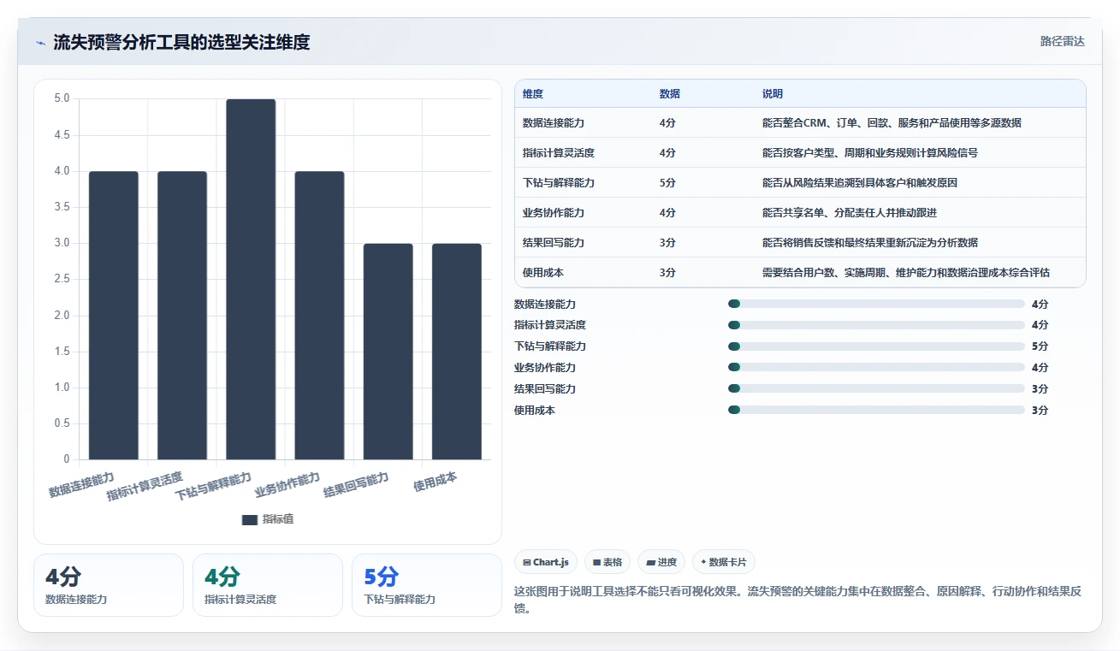Click the 下钻与解释能力 5分 data card
The image size is (1120, 651).
point(427,585)
